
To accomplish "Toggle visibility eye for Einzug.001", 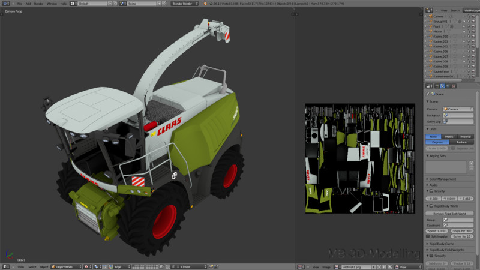I will pos(464,22).
